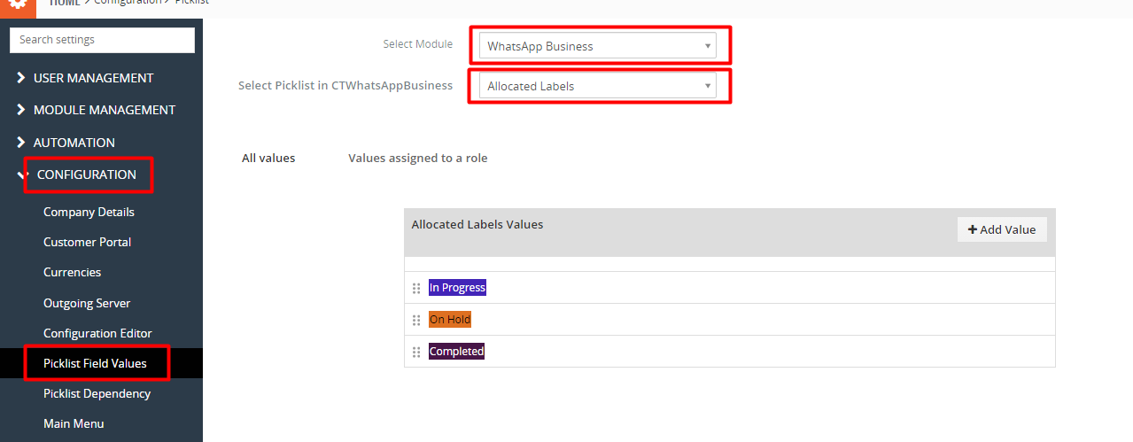The height and width of the screenshot is (442, 1133).
Task: Open the Allocated Labels picklist dropdown
Action: [597, 86]
